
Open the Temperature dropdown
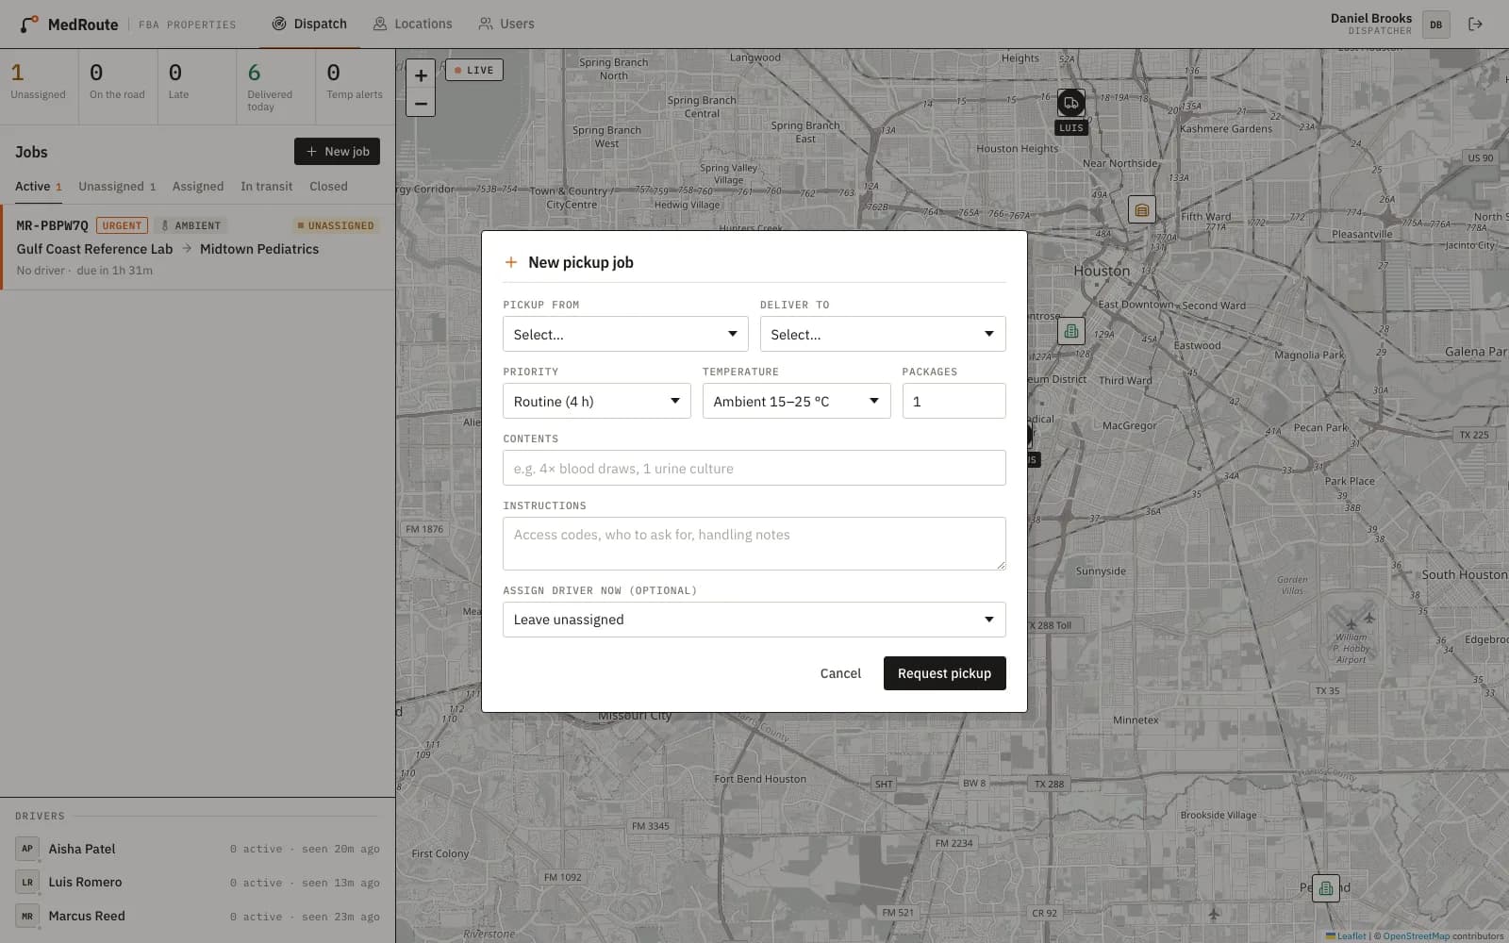point(797,401)
